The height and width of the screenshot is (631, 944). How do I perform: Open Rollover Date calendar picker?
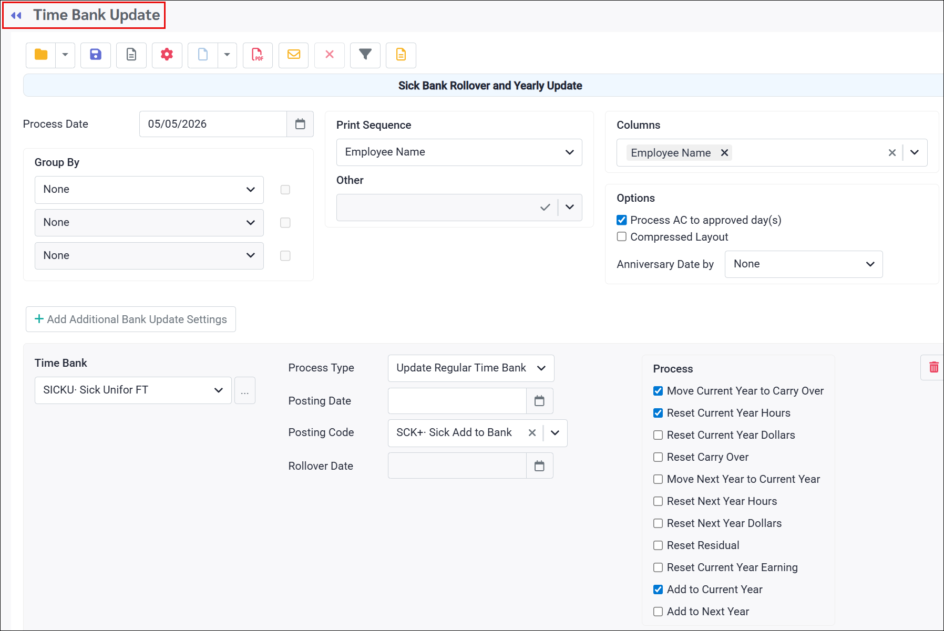pyautogui.click(x=539, y=466)
